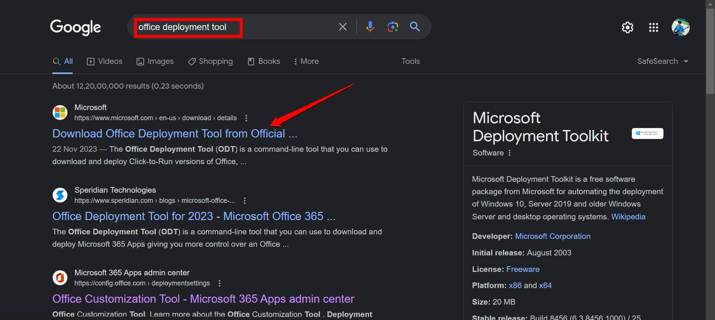
Task: Open Office Customization Tool result link
Action: coord(203,299)
